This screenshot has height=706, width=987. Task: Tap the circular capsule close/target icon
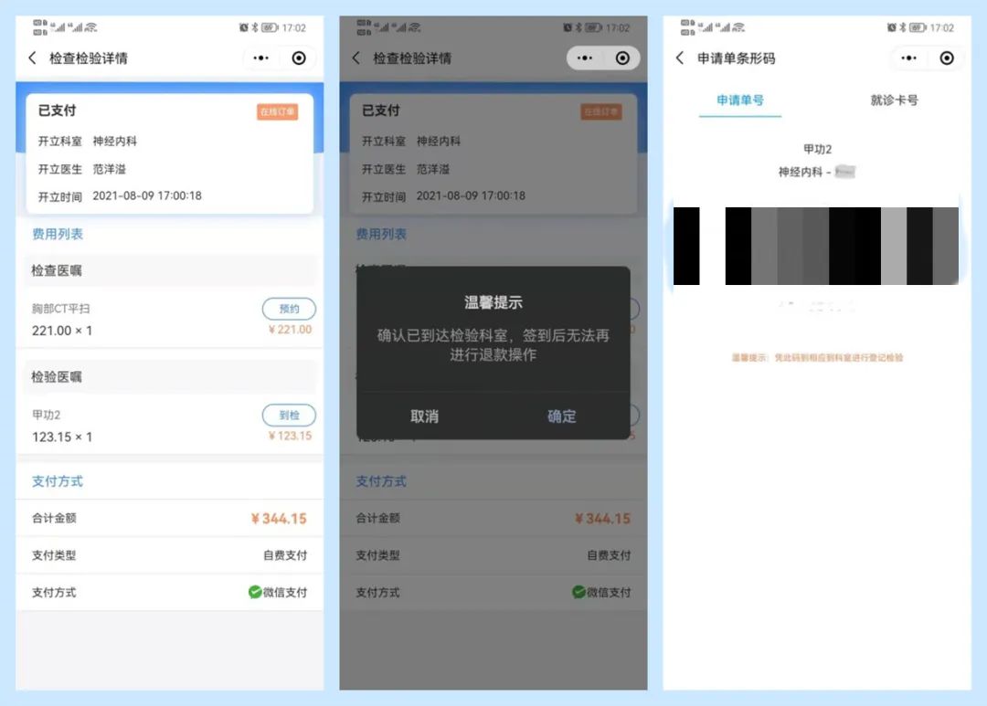298,58
